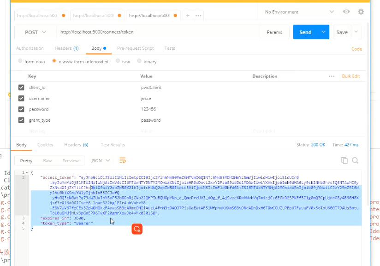Viewport: 380px width, 266px height.
Task: Select the Preview response view
Action: 71,160
